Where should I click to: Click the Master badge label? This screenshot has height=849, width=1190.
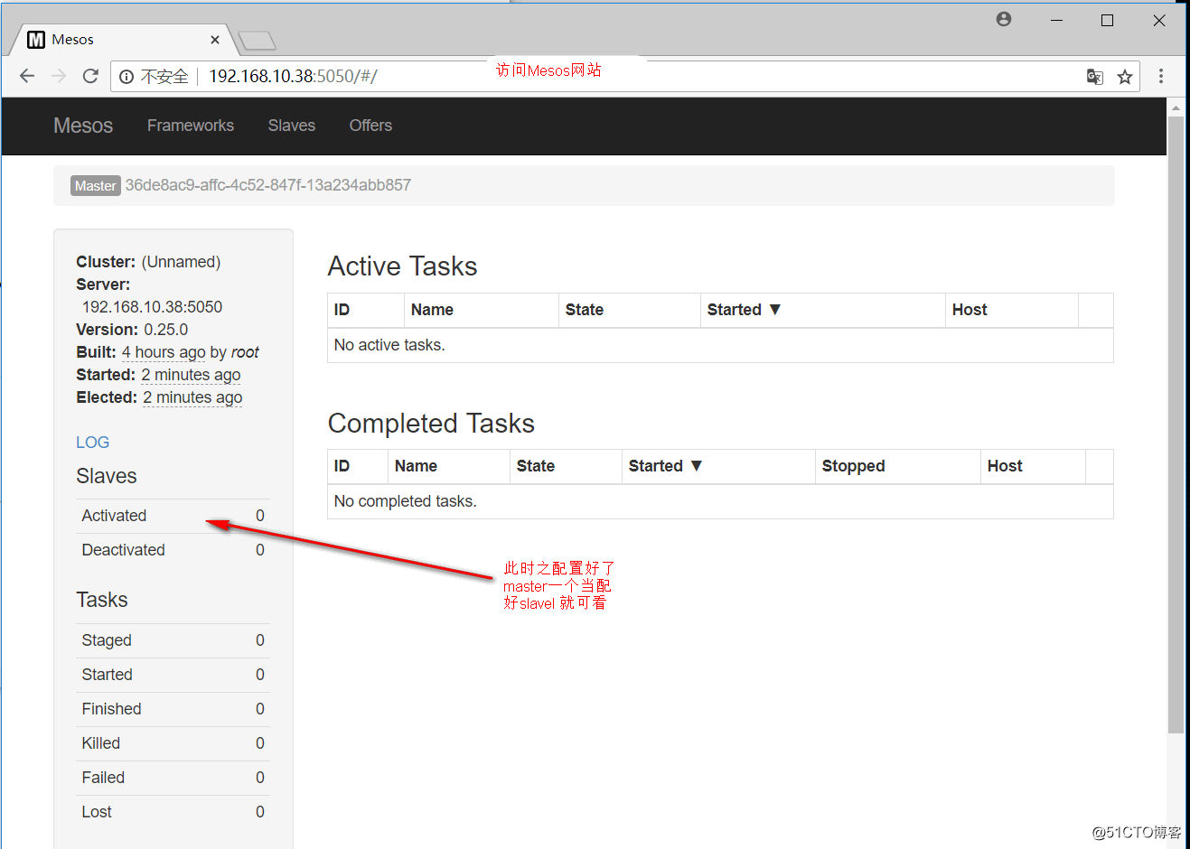pyautogui.click(x=96, y=186)
